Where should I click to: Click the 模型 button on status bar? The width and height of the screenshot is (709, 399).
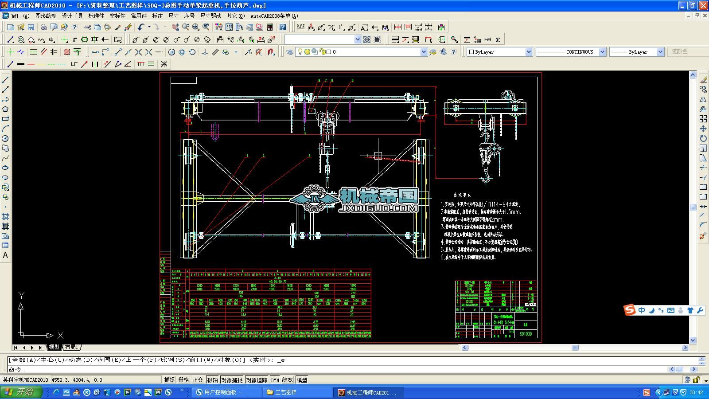point(300,380)
